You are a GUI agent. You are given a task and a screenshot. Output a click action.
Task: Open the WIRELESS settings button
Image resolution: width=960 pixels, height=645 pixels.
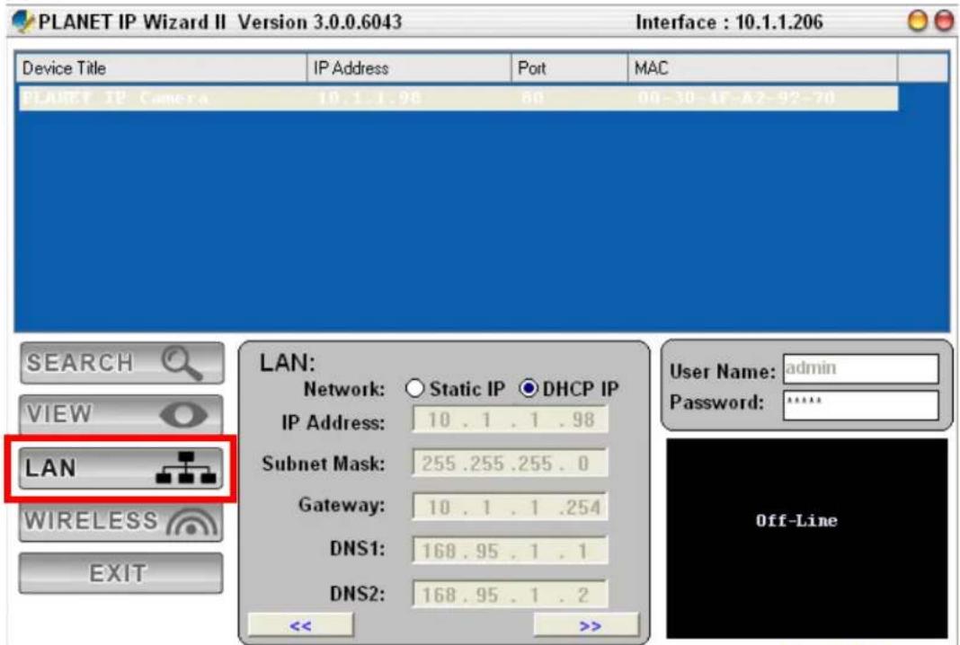pos(121,522)
